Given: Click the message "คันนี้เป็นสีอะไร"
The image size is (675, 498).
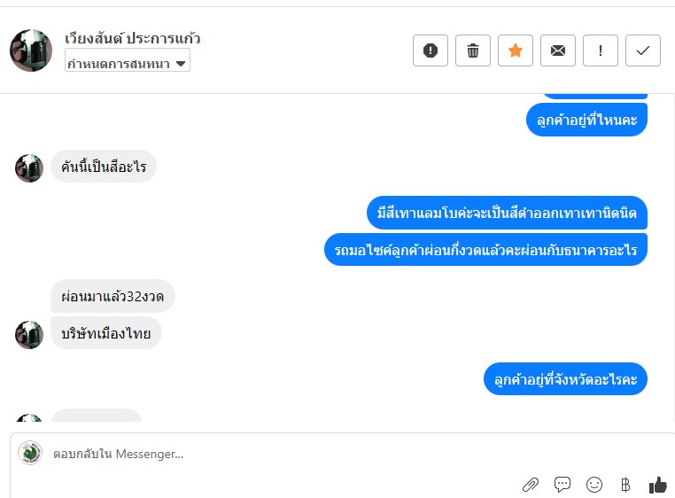Looking at the screenshot, I should tap(104, 167).
